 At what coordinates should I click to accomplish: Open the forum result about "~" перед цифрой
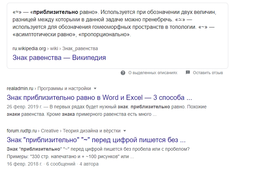[x=96, y=140]
